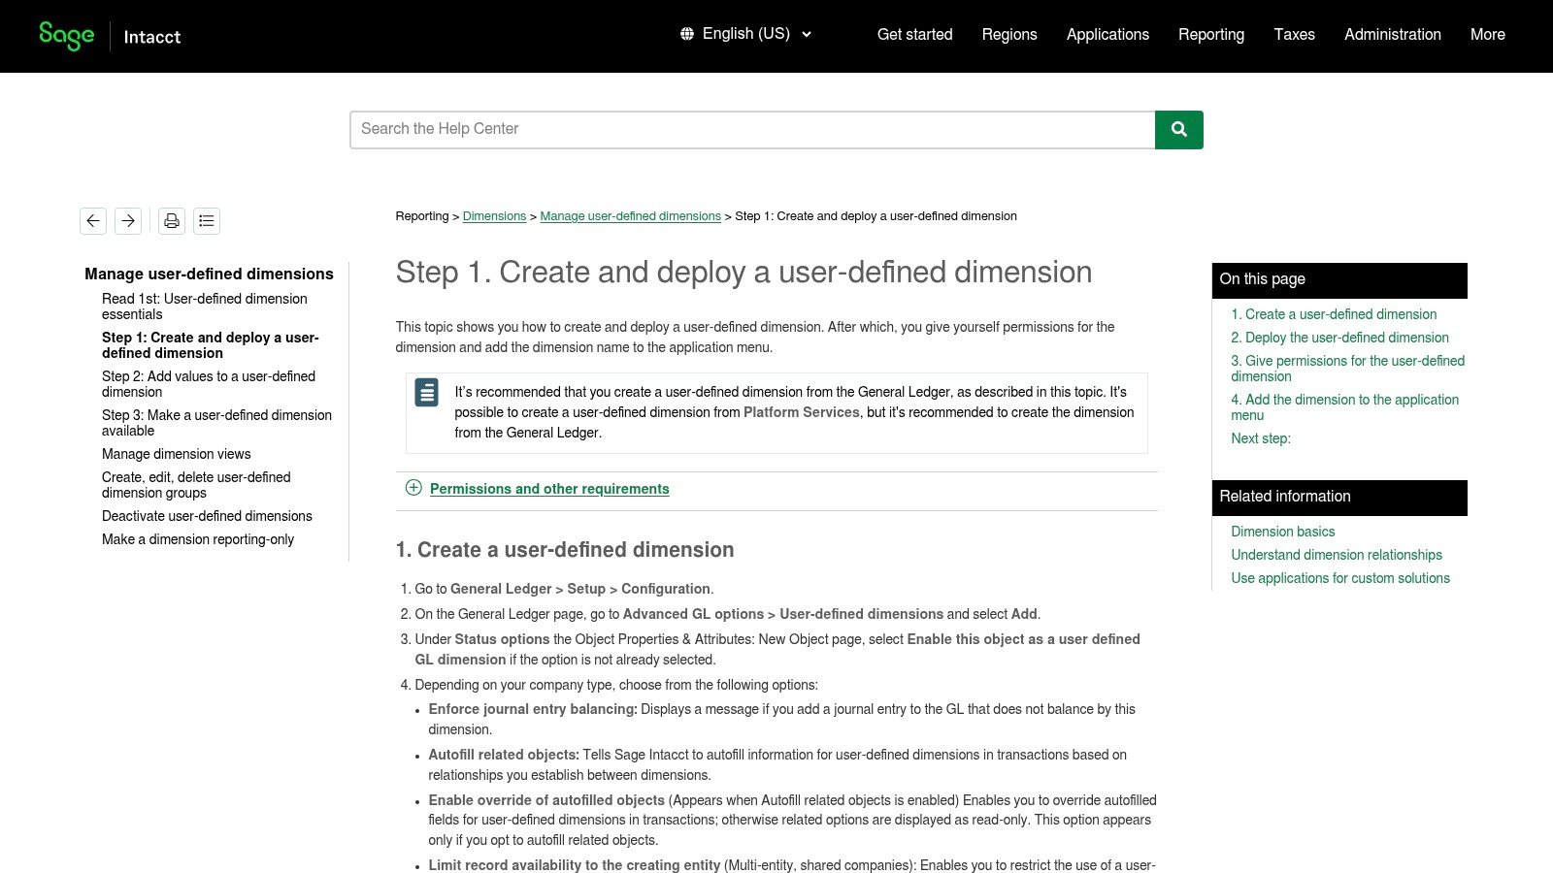Image resolution: width=1553 pixels, height=873 pixels.
Task: Click the Autofill related objects text
Action: 504,755
